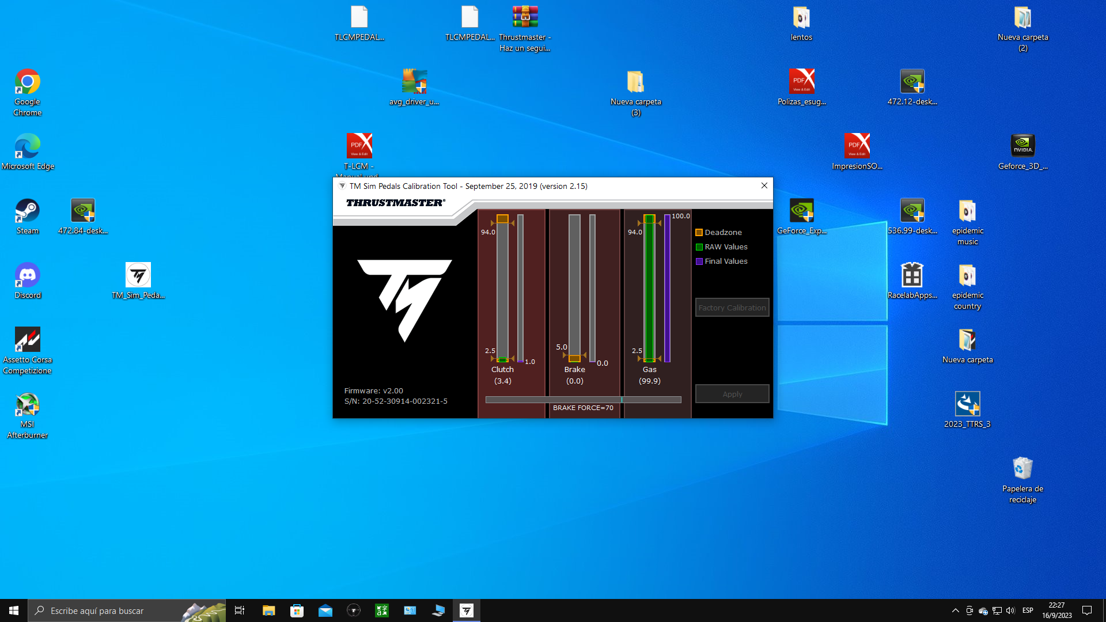Click the BRAKE FORCE=70 label

coord(583,408)
